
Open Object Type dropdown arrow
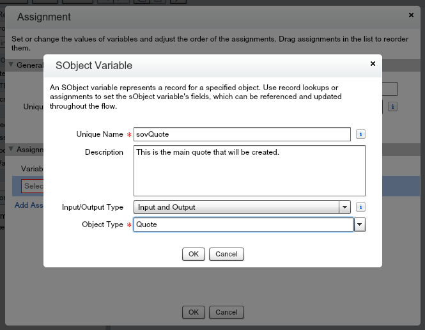pyautogui.click(x=360, y=225)
